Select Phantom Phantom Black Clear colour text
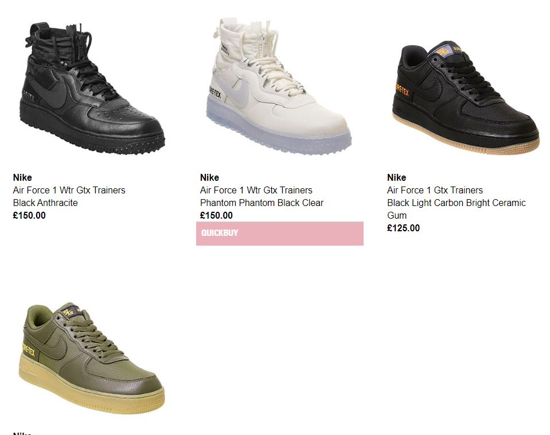This screenshot has width=550, height=435. pyautogui.click(x=262, y=203)
